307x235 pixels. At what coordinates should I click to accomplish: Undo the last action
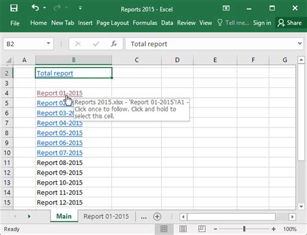(35, 8)
